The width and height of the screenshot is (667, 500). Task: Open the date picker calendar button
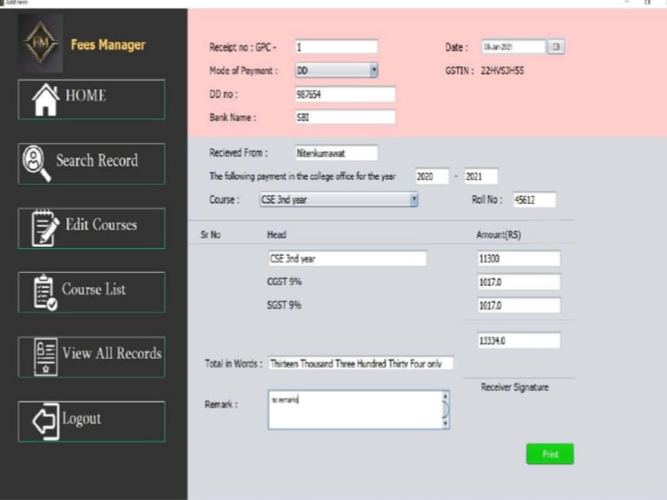[556, 48]
